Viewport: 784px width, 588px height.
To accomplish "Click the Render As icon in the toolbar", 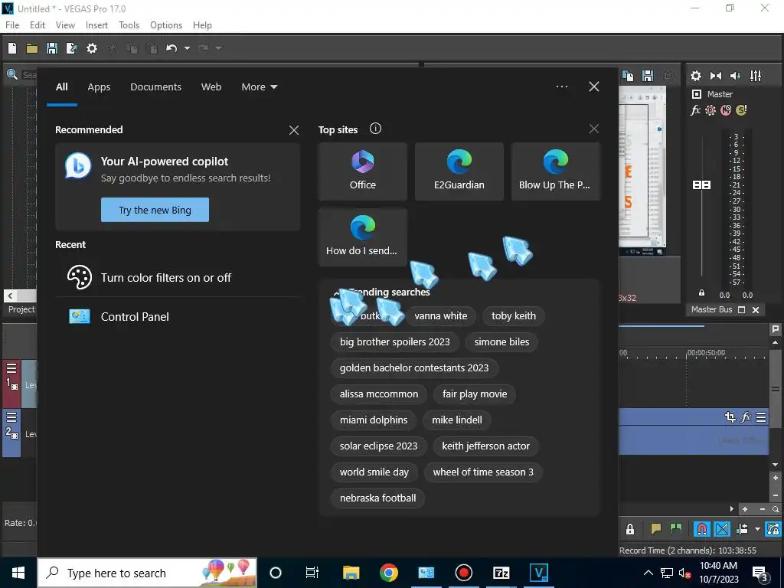I will tap(72, 48).
